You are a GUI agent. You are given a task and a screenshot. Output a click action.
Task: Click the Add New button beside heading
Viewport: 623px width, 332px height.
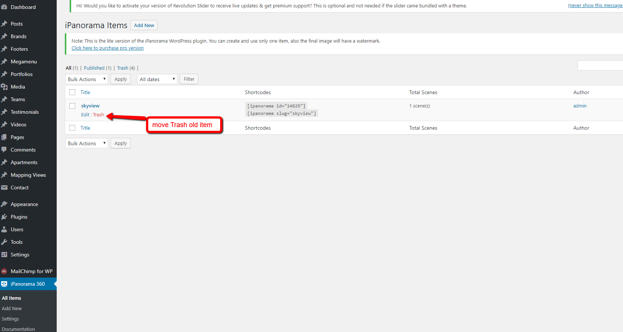pos(144,25)
